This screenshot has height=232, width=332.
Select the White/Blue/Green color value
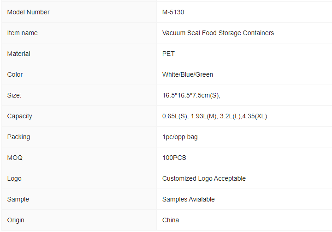point(187,74)
